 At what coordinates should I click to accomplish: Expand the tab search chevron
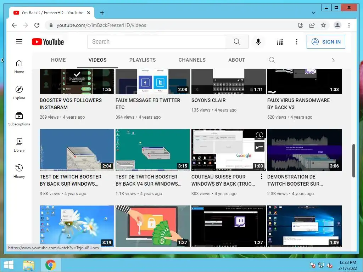point(314,13)
